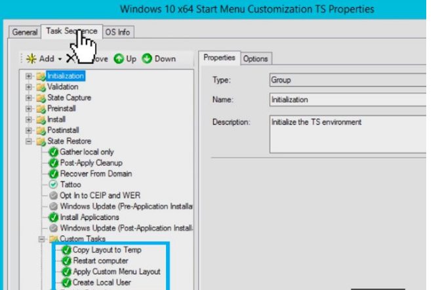Viewport: 440px width, 290px height.
Task: Click the Name field containing Initialization
Action: 348,100
